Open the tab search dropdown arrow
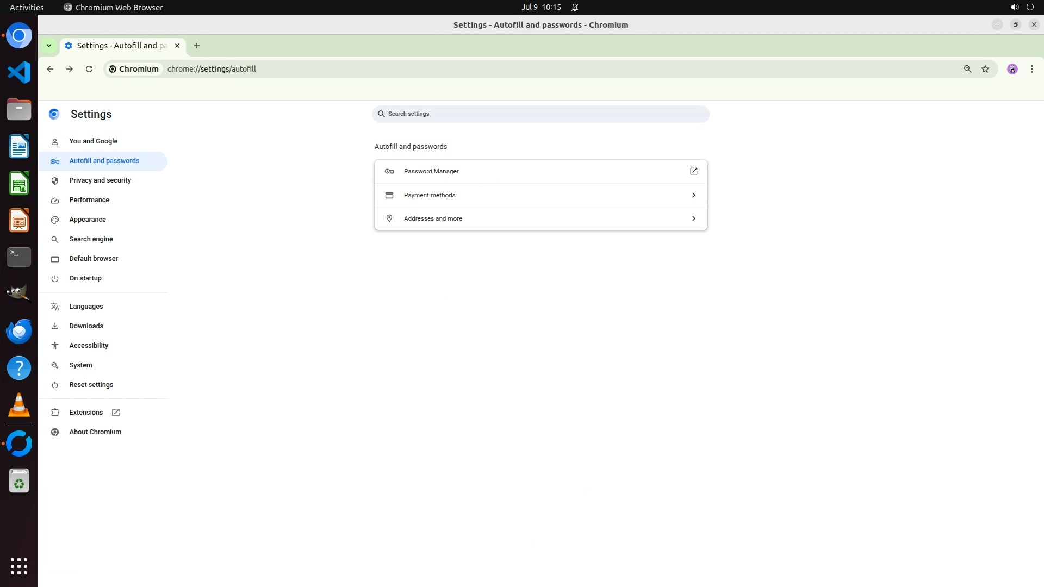 pos(49,46)
